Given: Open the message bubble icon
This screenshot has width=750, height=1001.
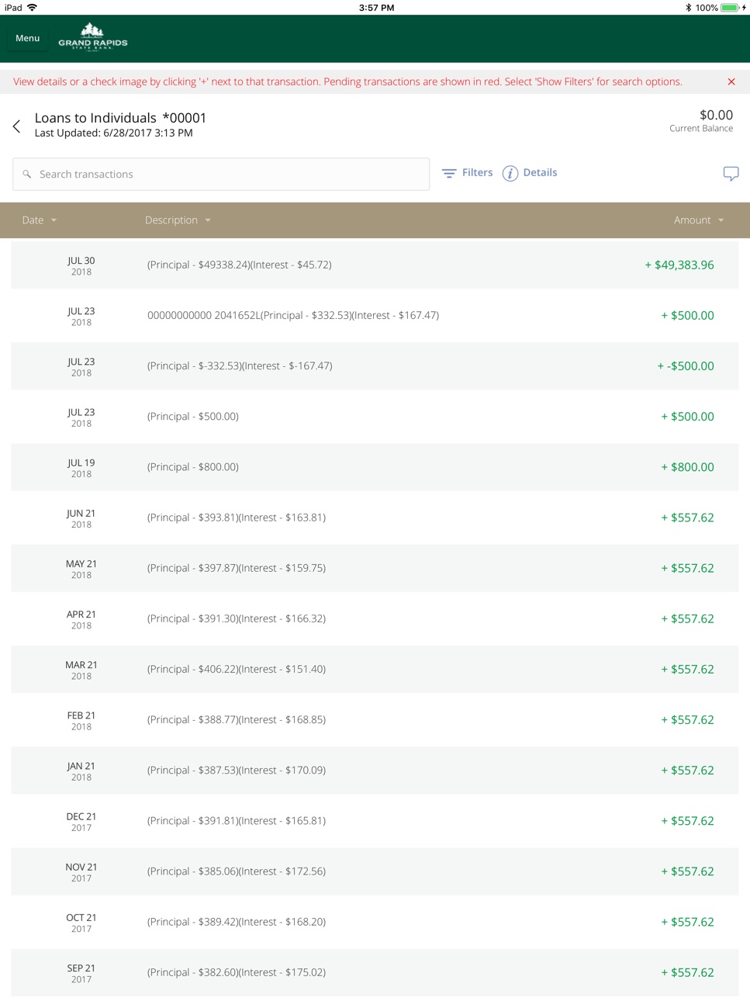Looking at the screenshot, I should 731,173.
